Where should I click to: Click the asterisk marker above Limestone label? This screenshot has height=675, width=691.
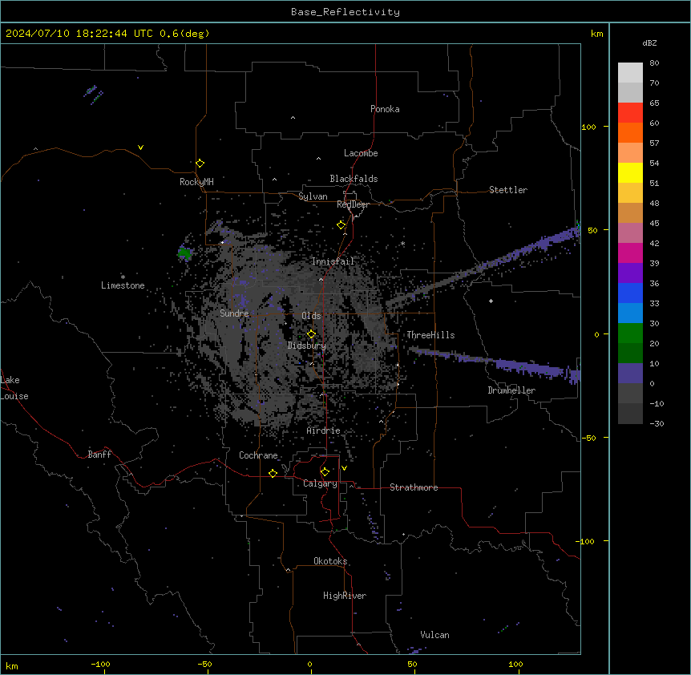pos(123,277)
